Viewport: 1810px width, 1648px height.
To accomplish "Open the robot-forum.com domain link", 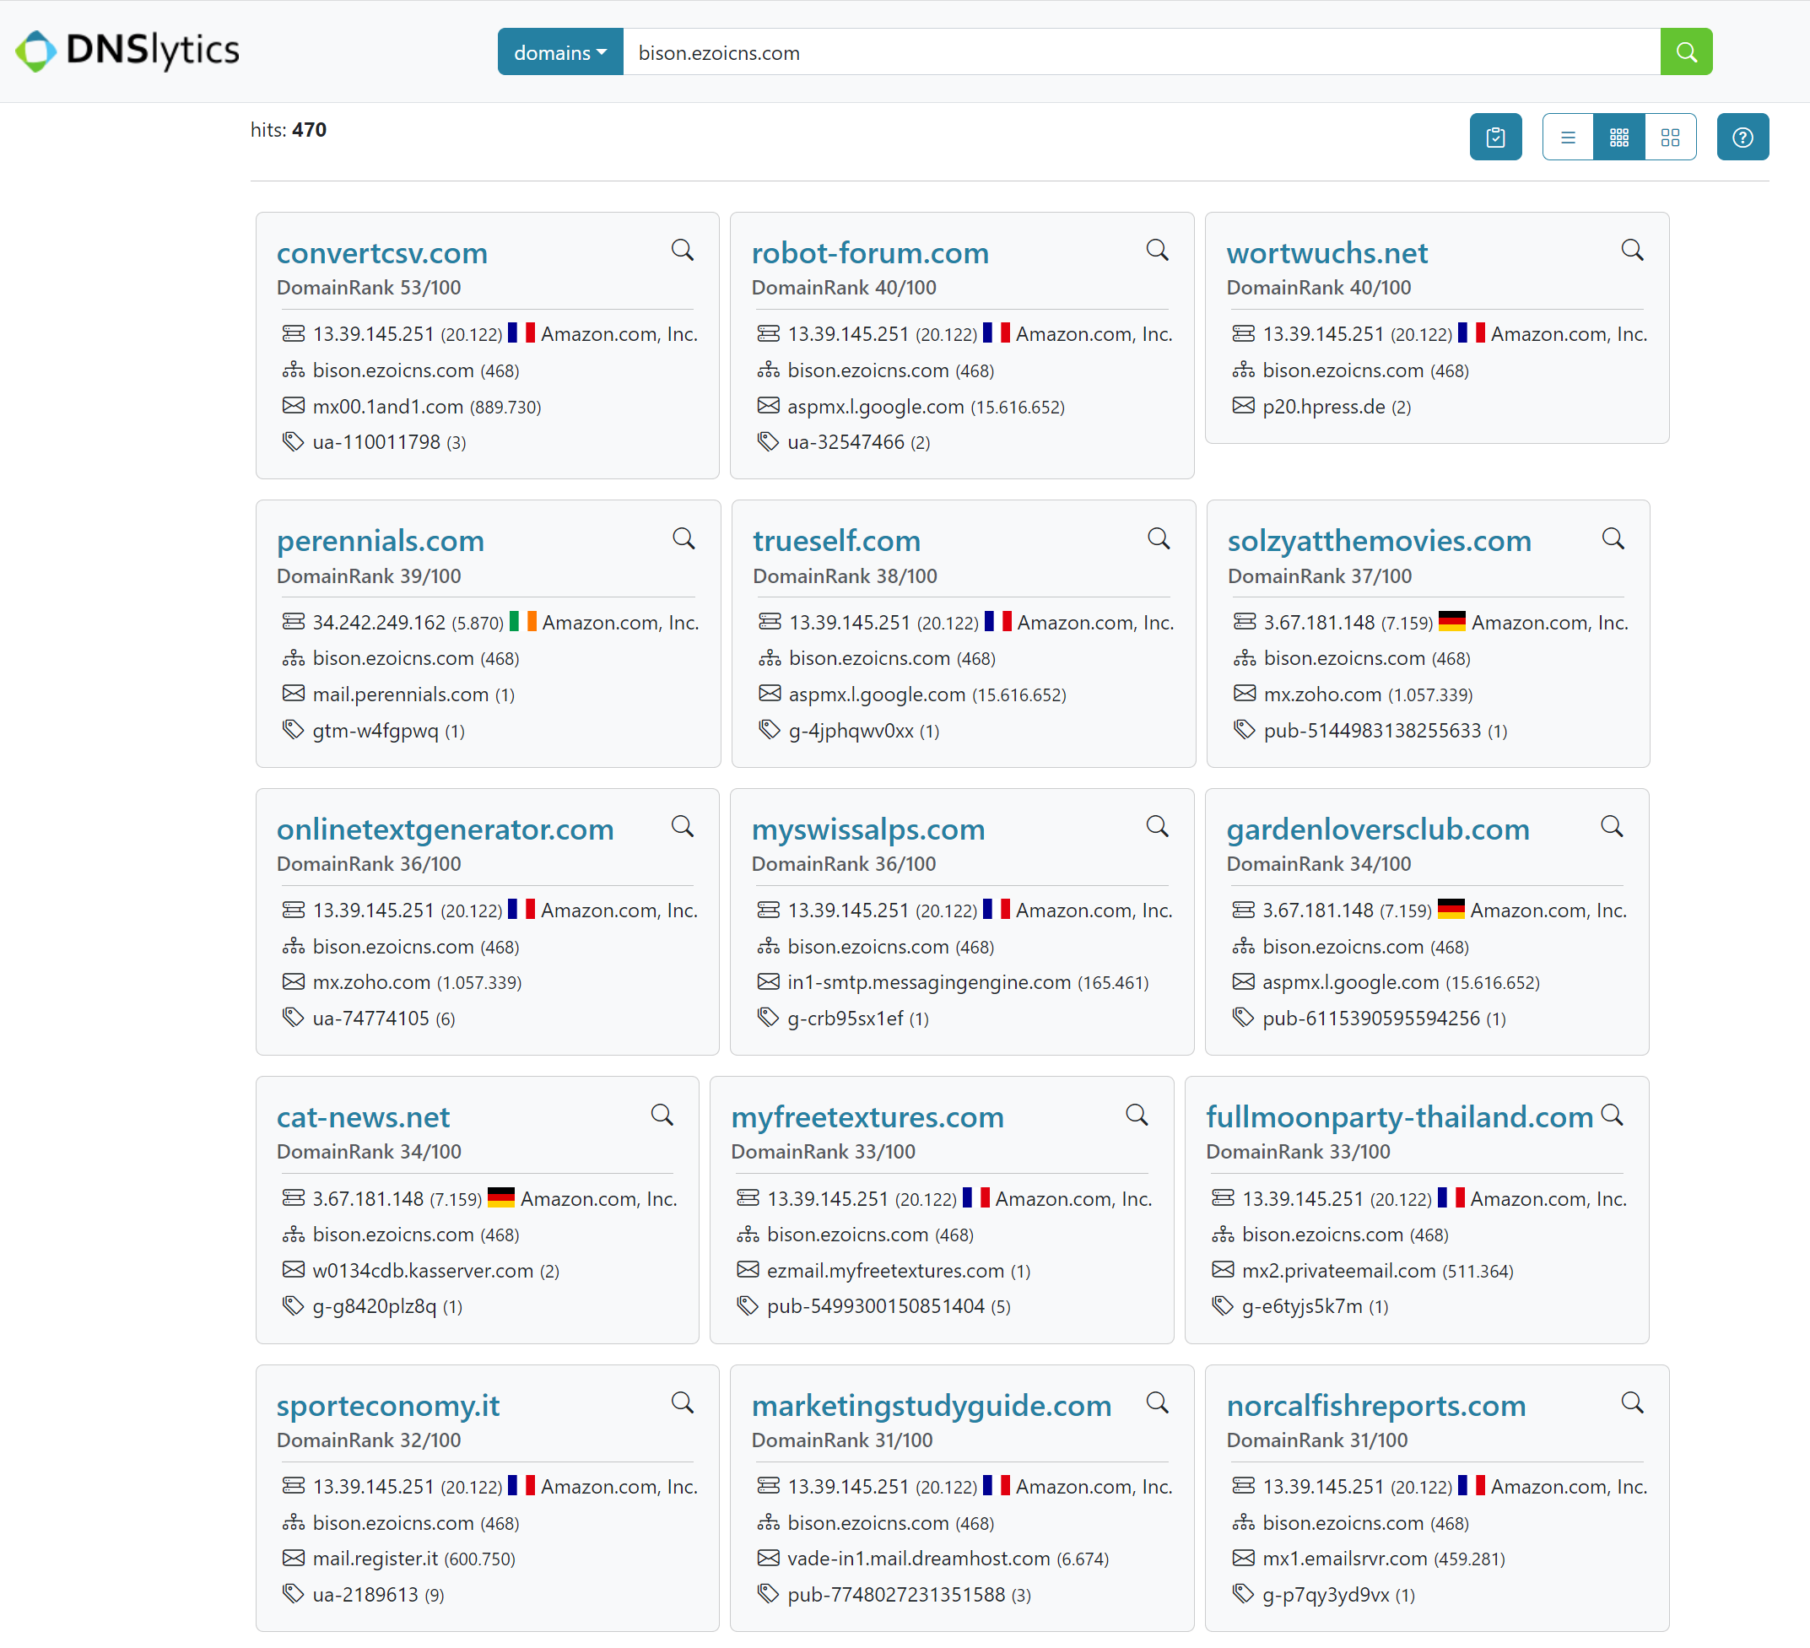I will (x=870, y=253).
